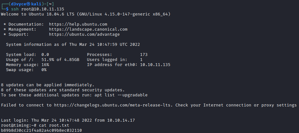Open the landscape.canonical.com management link

[x=88, y=29]
